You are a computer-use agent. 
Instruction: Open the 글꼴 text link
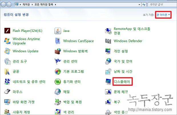click(16, 72)
